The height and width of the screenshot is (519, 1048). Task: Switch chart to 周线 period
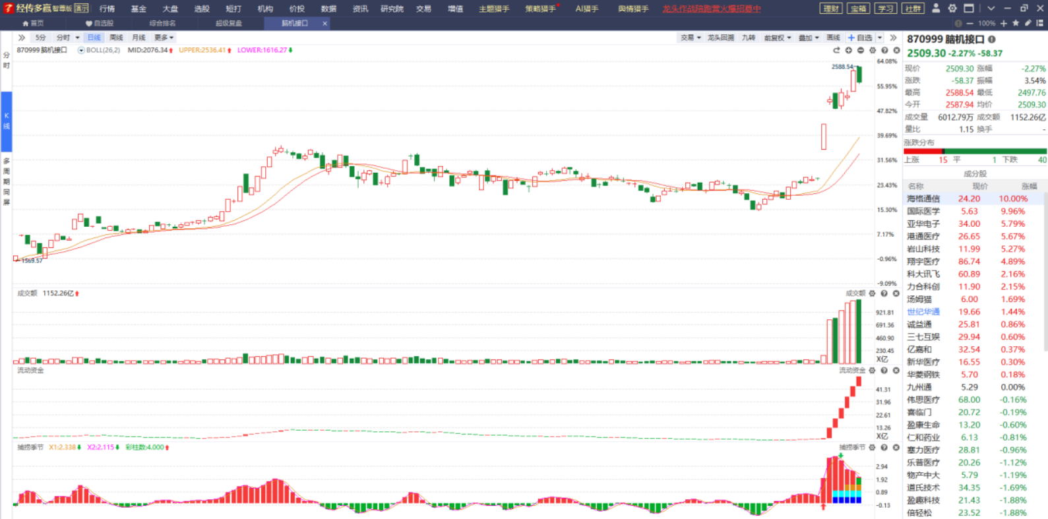116,38
